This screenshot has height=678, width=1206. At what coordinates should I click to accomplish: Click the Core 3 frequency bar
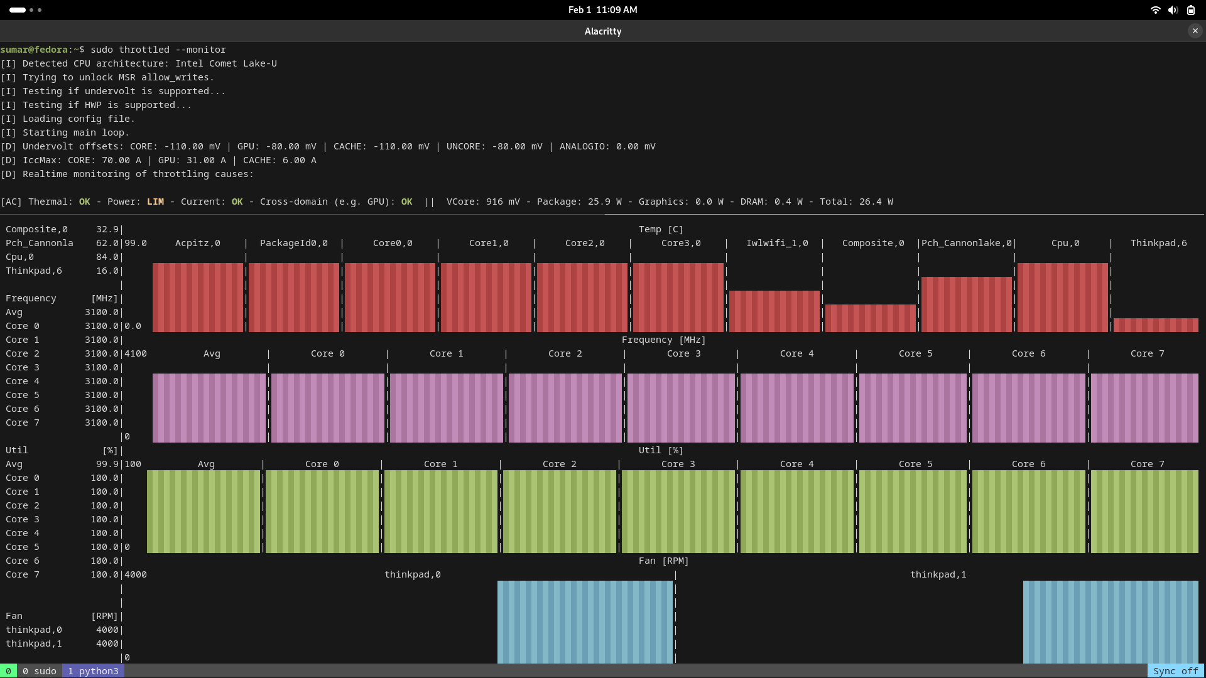click(681, 408)
